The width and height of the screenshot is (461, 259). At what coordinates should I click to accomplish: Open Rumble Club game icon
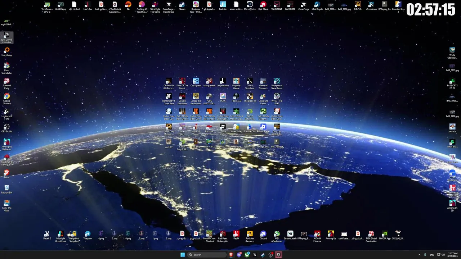(250, 128)
